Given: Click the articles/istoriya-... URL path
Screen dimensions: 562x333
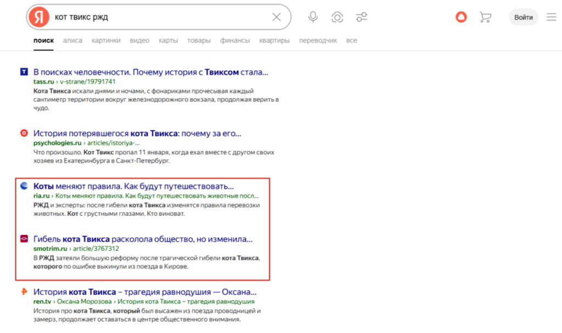Looking at the screenshot, I should pos(113,143).
